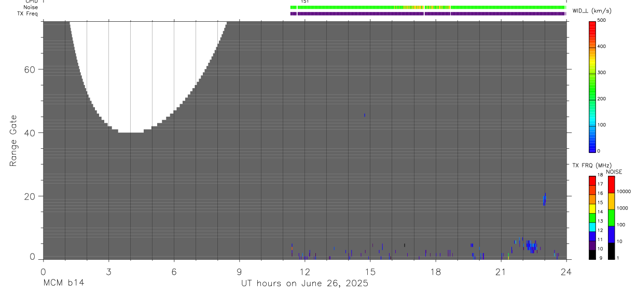
Task: Click the blue scatter cluster near 22 UT
Action: (531, 246)
